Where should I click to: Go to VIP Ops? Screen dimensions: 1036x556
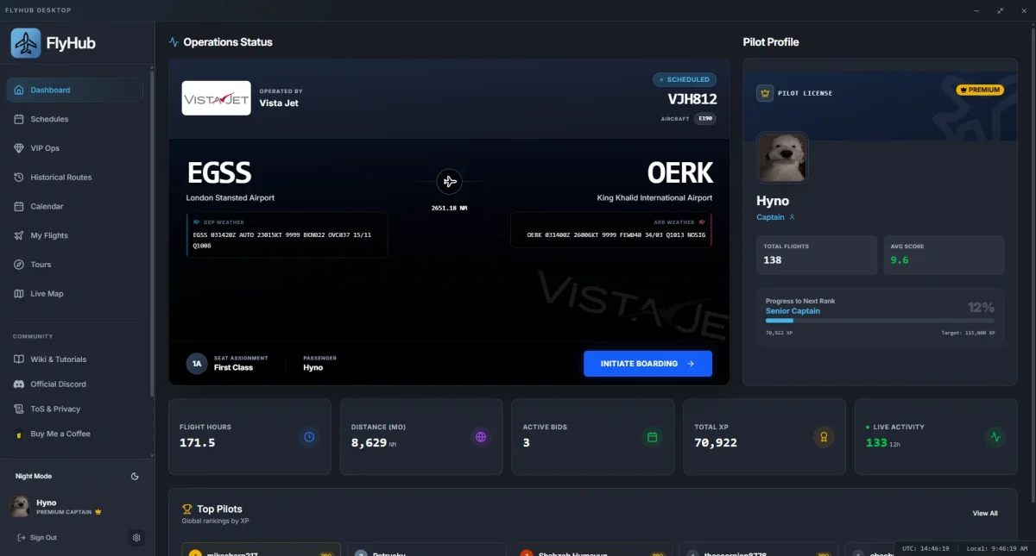(75, 148)
